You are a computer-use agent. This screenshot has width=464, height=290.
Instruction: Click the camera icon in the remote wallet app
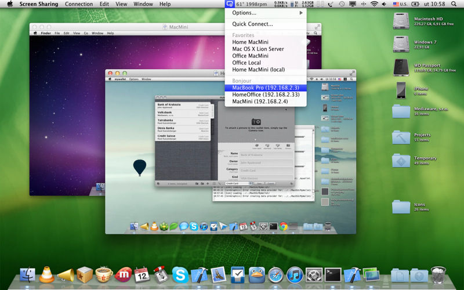point(256,122)
